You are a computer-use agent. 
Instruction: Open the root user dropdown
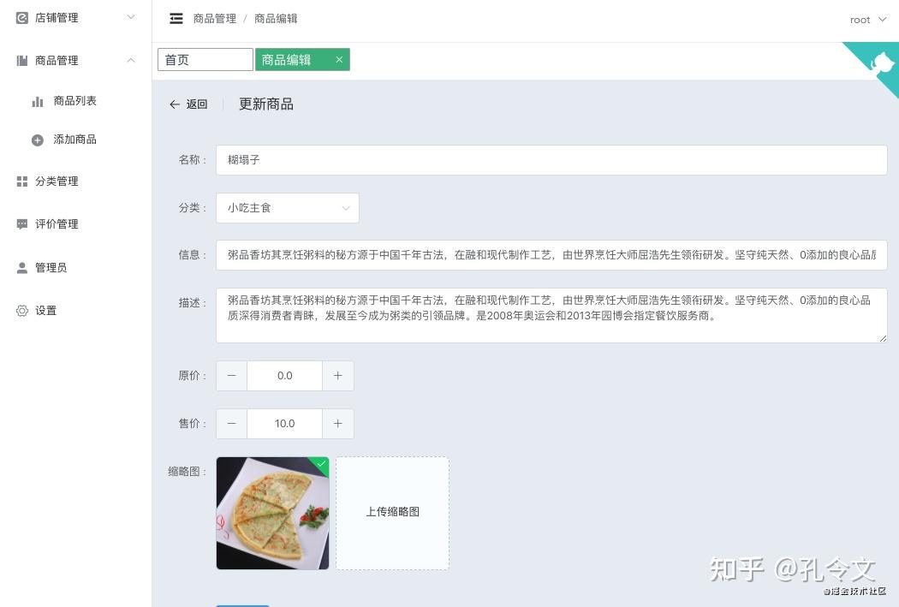pyautogui.click(x=868, y=20)
